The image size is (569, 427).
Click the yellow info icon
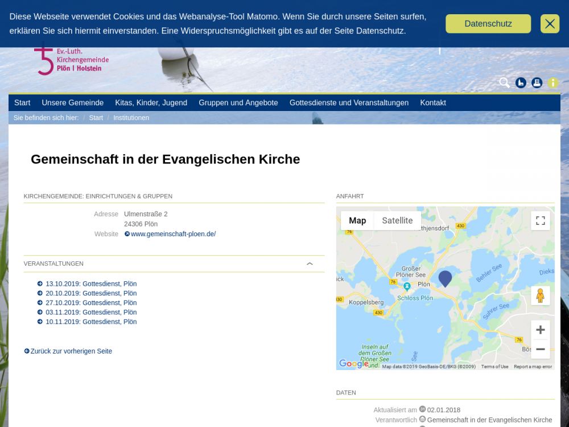(x=553, y=83)
